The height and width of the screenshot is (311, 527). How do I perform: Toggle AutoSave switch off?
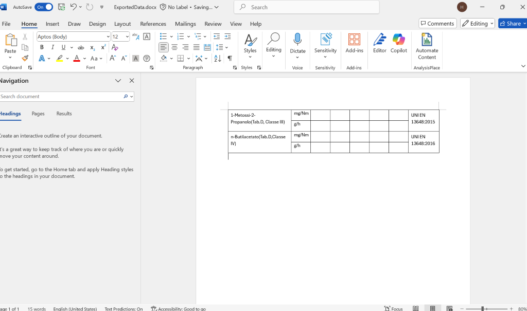[x=44, y=7]
